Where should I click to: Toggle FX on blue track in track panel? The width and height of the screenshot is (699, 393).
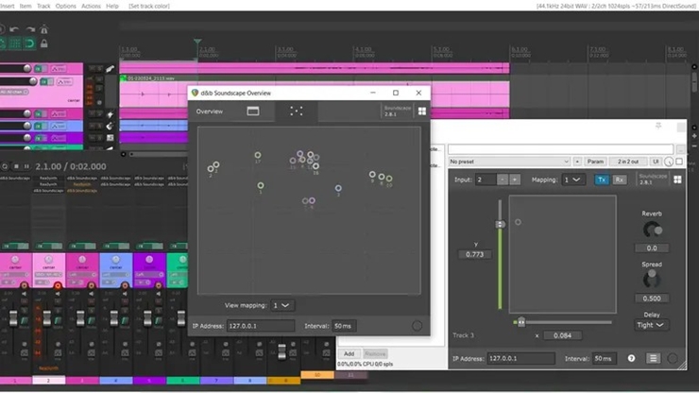point(41,126)
